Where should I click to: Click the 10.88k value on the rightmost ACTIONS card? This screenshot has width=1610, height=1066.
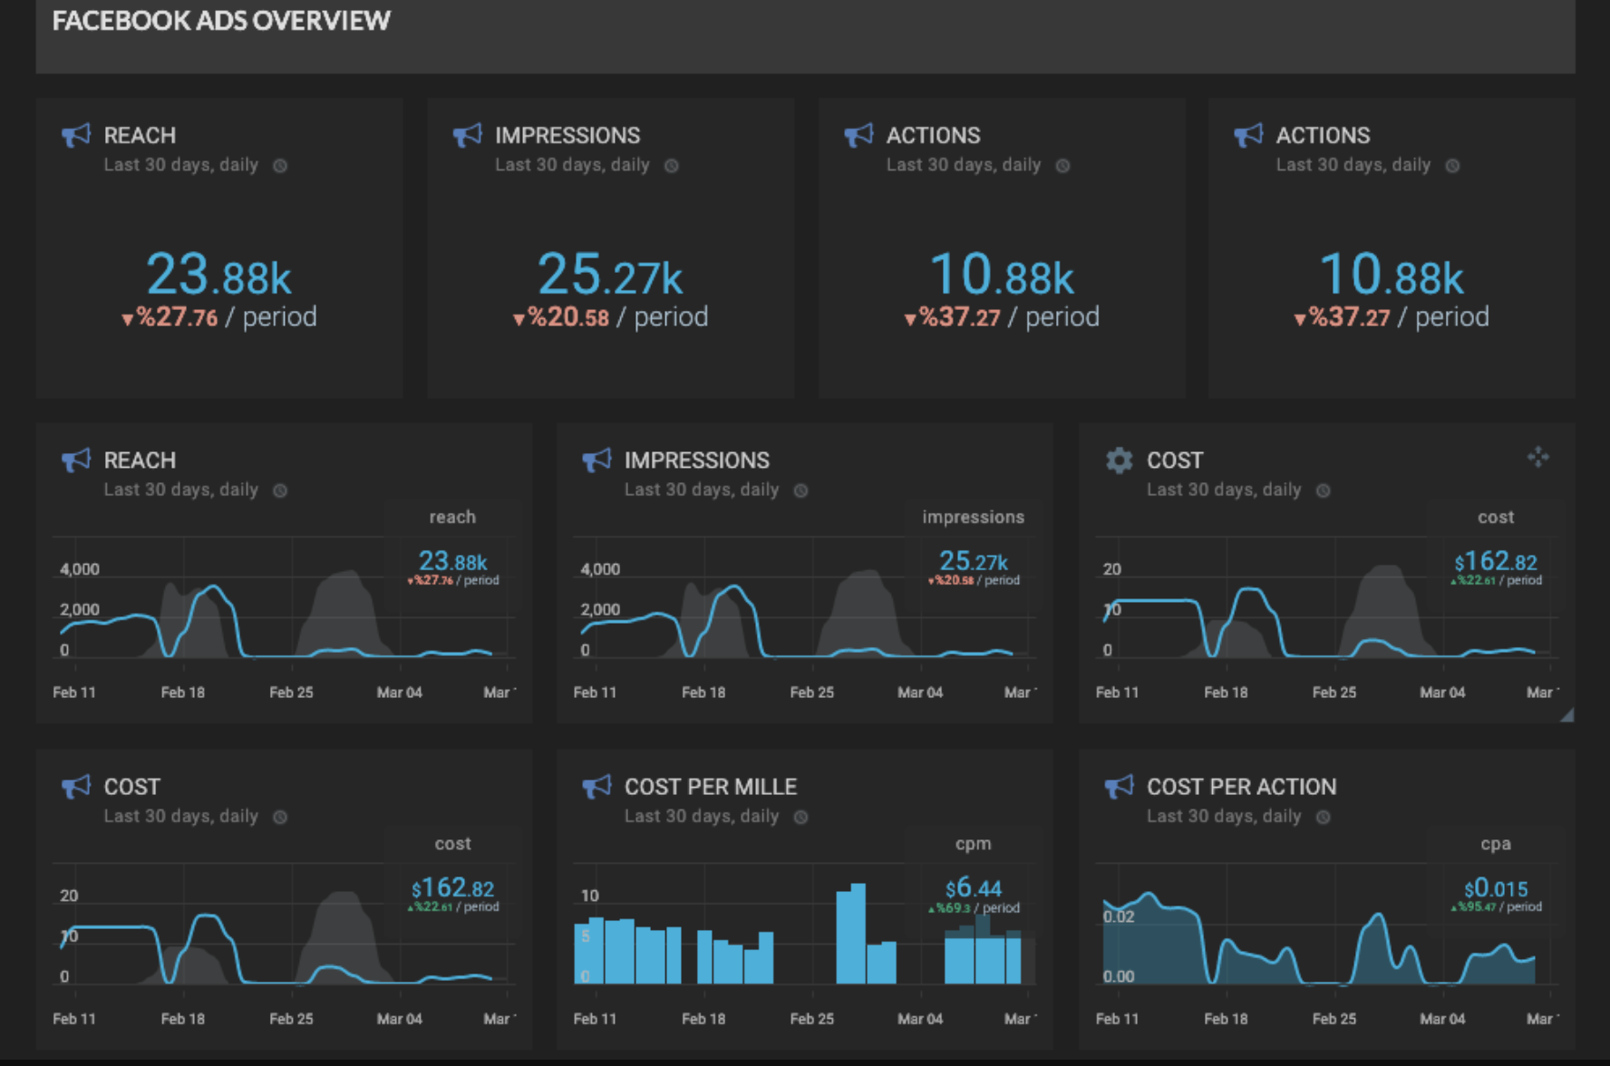(1392, 274)
